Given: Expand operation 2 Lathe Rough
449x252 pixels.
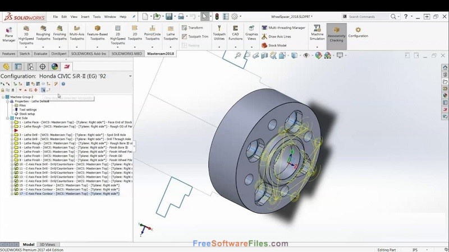Looking at the screenshot, I should (12, 127).
